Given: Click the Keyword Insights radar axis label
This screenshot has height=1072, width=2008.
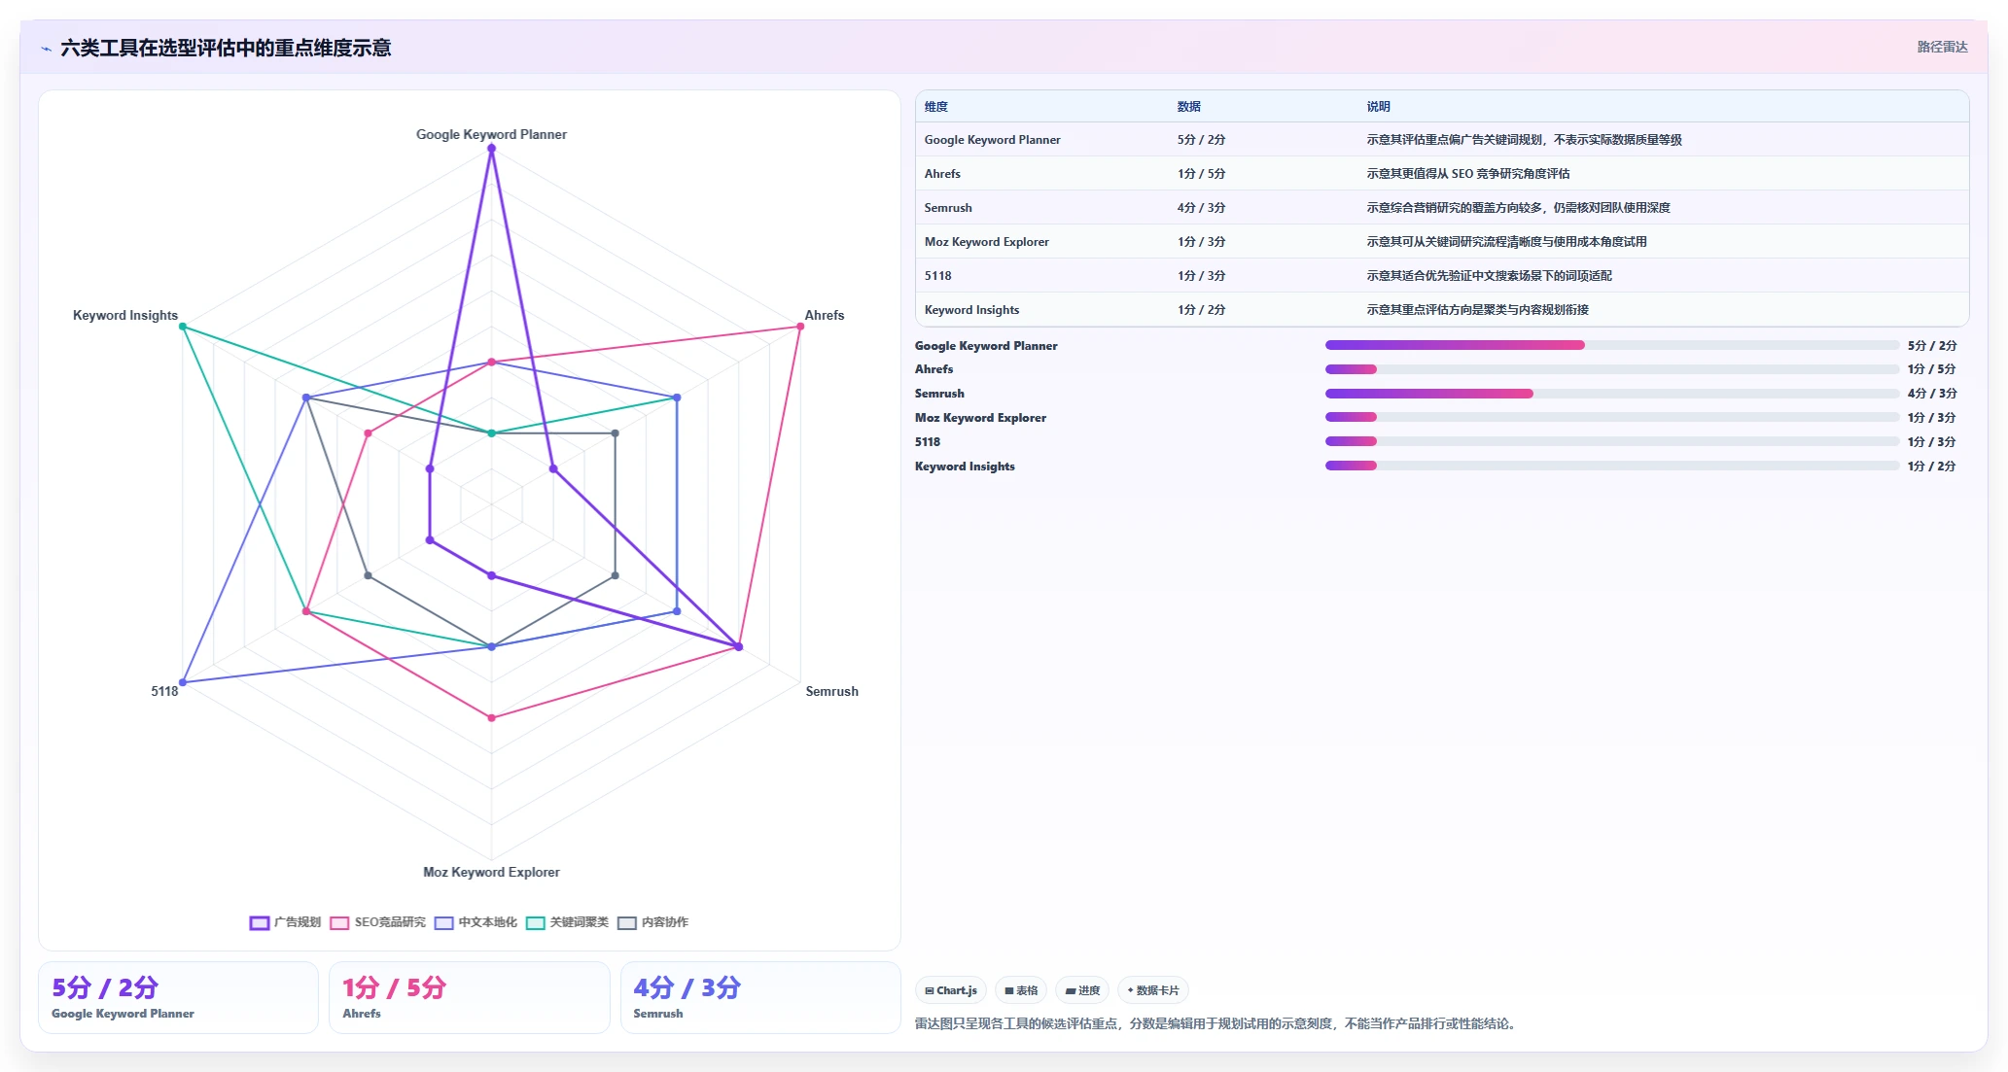Looking at the screenshot, I should click(x=125, y=316).
